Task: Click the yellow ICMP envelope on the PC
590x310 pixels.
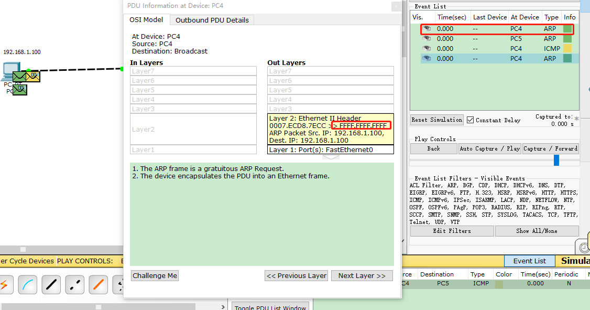Action: pyautogui.click(x=33, y=77)
